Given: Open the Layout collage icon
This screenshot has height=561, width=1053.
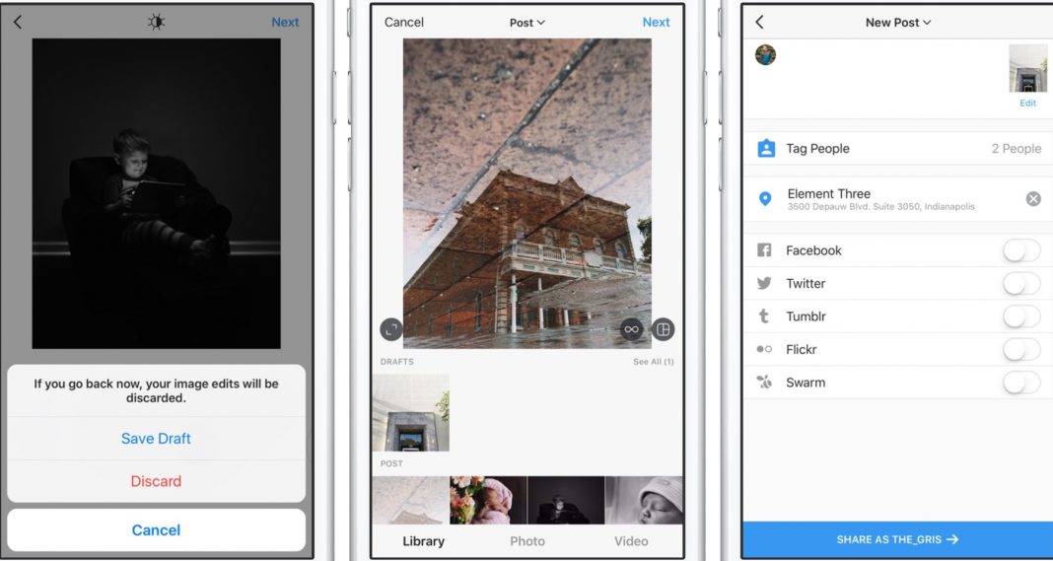Looking at the screenshot, I should pyautogui.click(x=663, y=329).
